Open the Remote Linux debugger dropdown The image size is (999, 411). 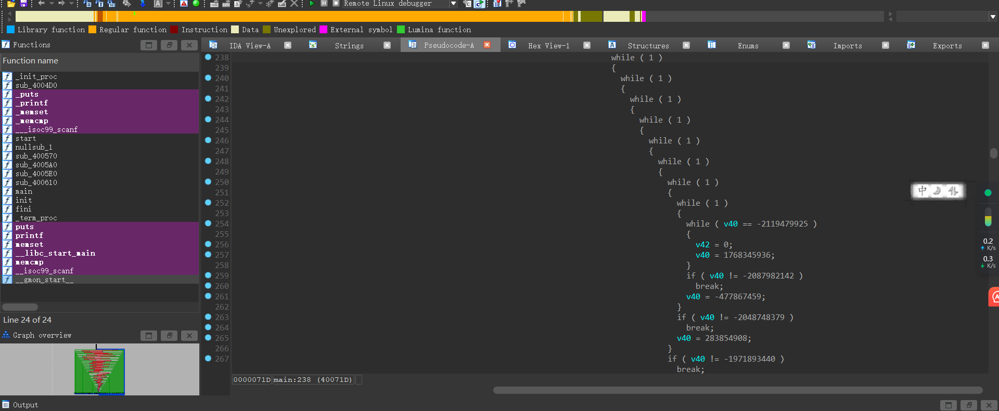[x=453, y=4]
